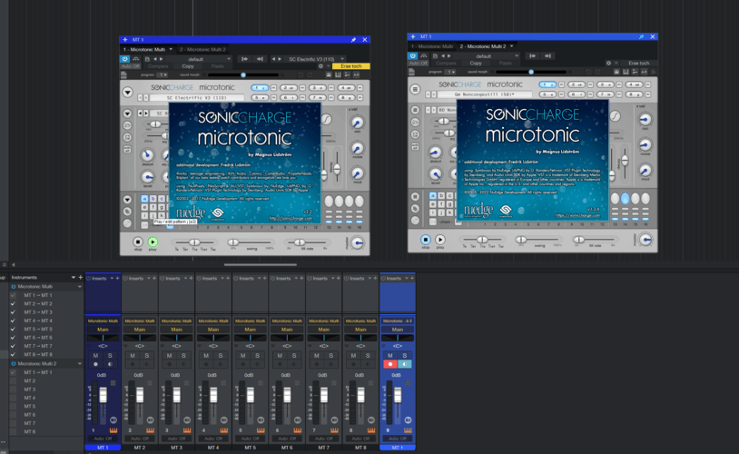Select drum channel 3 button in left Microtonic
Image resolution: width=739 pixels, height=454 pixels.
click(317, 88)
